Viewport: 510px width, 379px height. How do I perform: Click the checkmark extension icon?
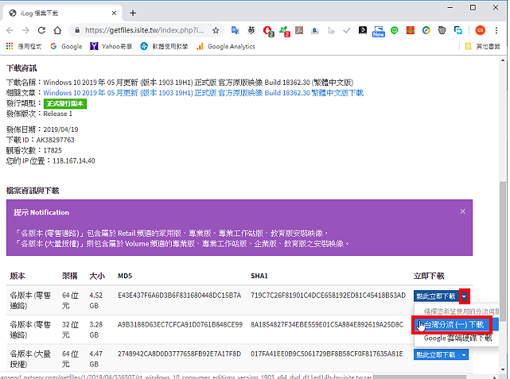point(347,30)
